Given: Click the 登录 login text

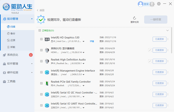Looking at the screenshot, I should coord(146,4).
